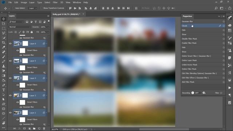Open the Auto-Select Layer dropdown
This screenshot has height=131, width=233.
(x=32, y=8)
